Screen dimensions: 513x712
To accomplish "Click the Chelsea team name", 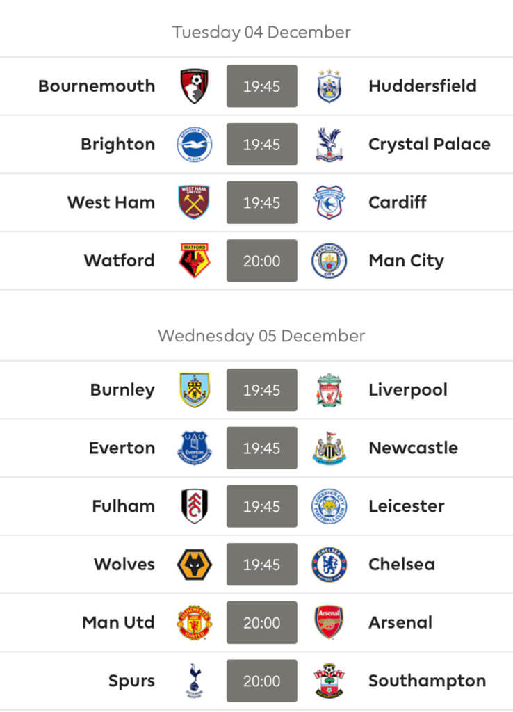I will point(402,564).
